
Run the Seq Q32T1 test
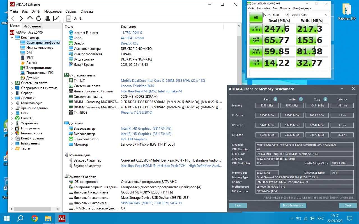[x=256, y=29]
